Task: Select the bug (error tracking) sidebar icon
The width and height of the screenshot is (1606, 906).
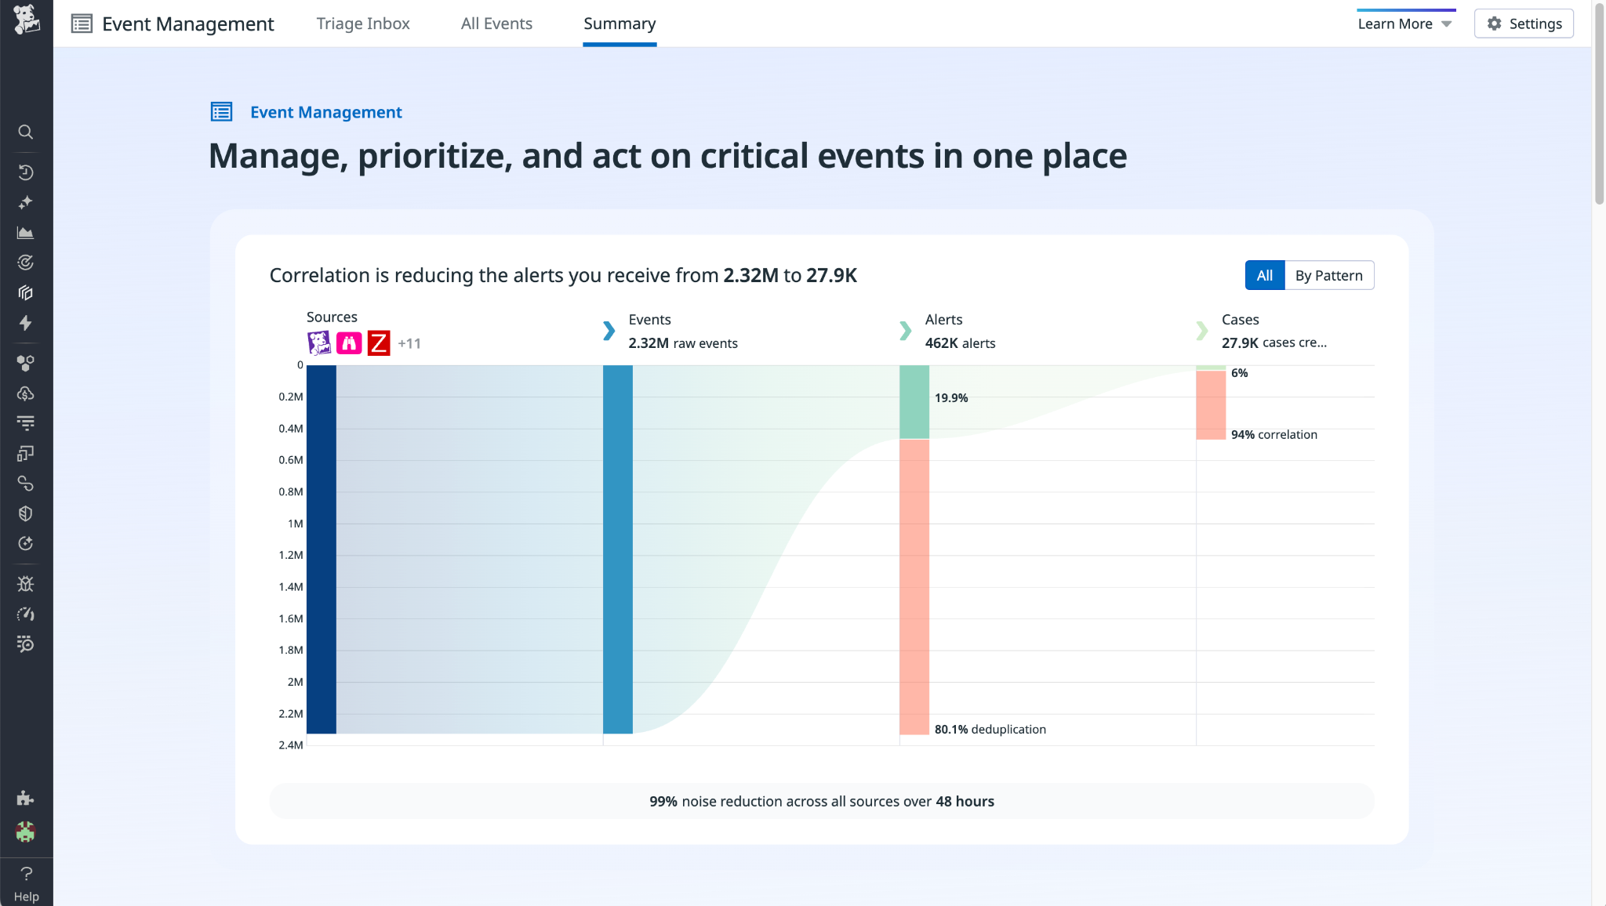Action: pos(26,583)
